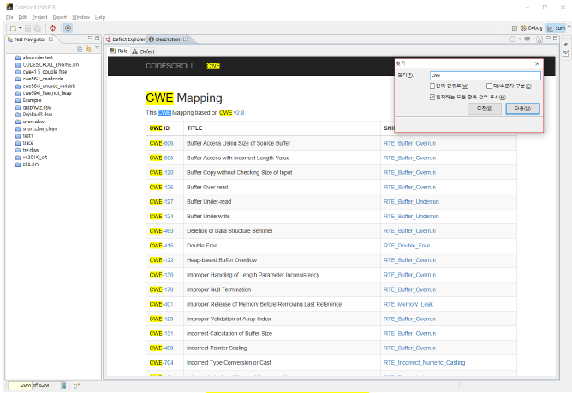The width and height of the screenshot is (572, 393).
Task: Click the greyed Save toolbar icon
Action: pos(27,28)
